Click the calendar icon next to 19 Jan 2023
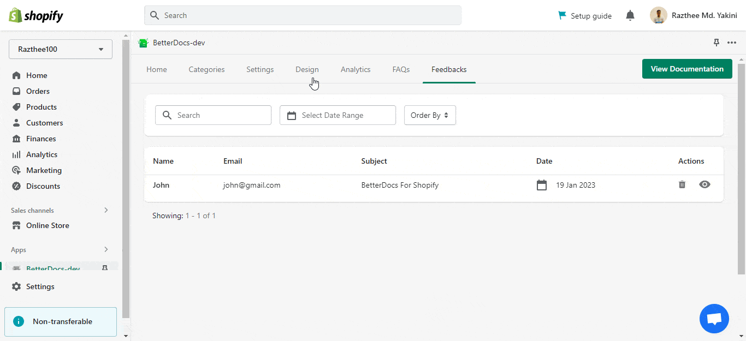The height and width of the screenshot is (341, 746). click(542, 184)
